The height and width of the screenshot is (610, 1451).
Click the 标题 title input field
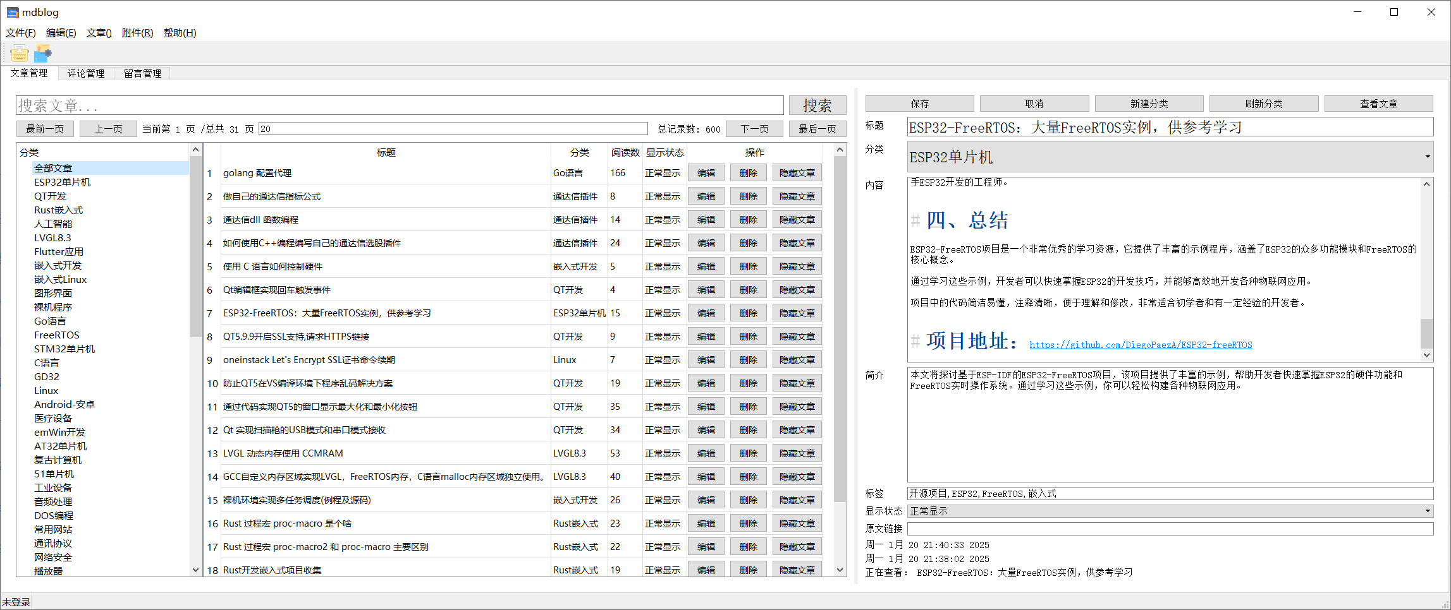click(x=1170, y=127)
